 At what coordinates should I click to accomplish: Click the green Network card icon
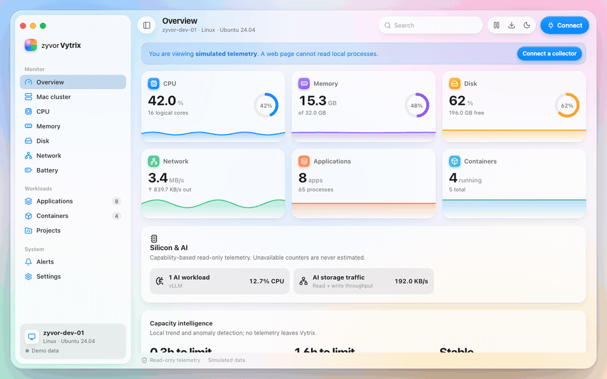tap(154, 161)
